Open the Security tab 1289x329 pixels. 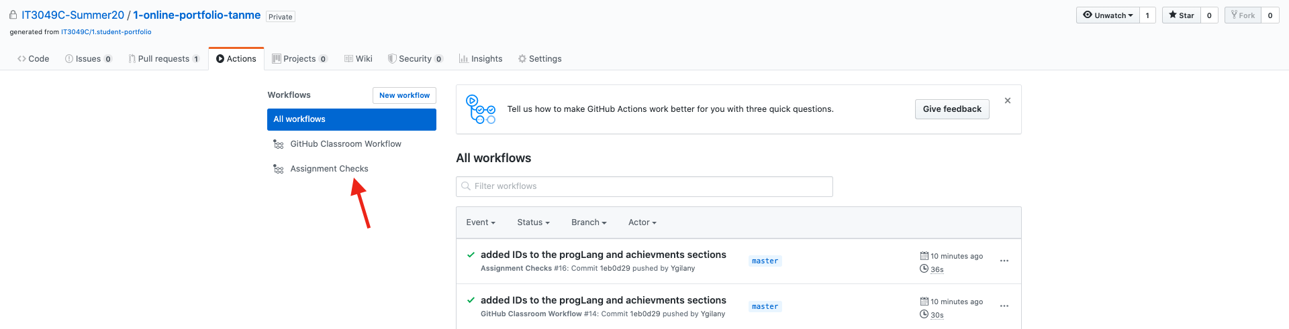(415, 59)
